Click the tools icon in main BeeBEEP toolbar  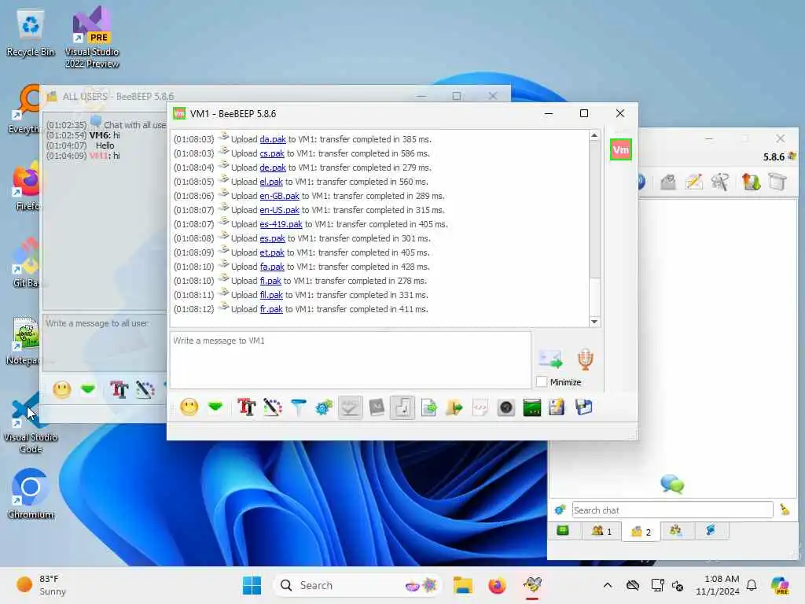tap(720, 182)
